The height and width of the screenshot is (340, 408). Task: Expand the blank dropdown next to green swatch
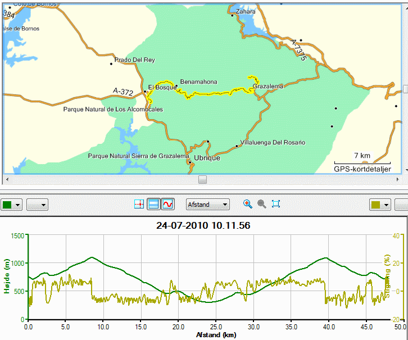pos(37,205)
